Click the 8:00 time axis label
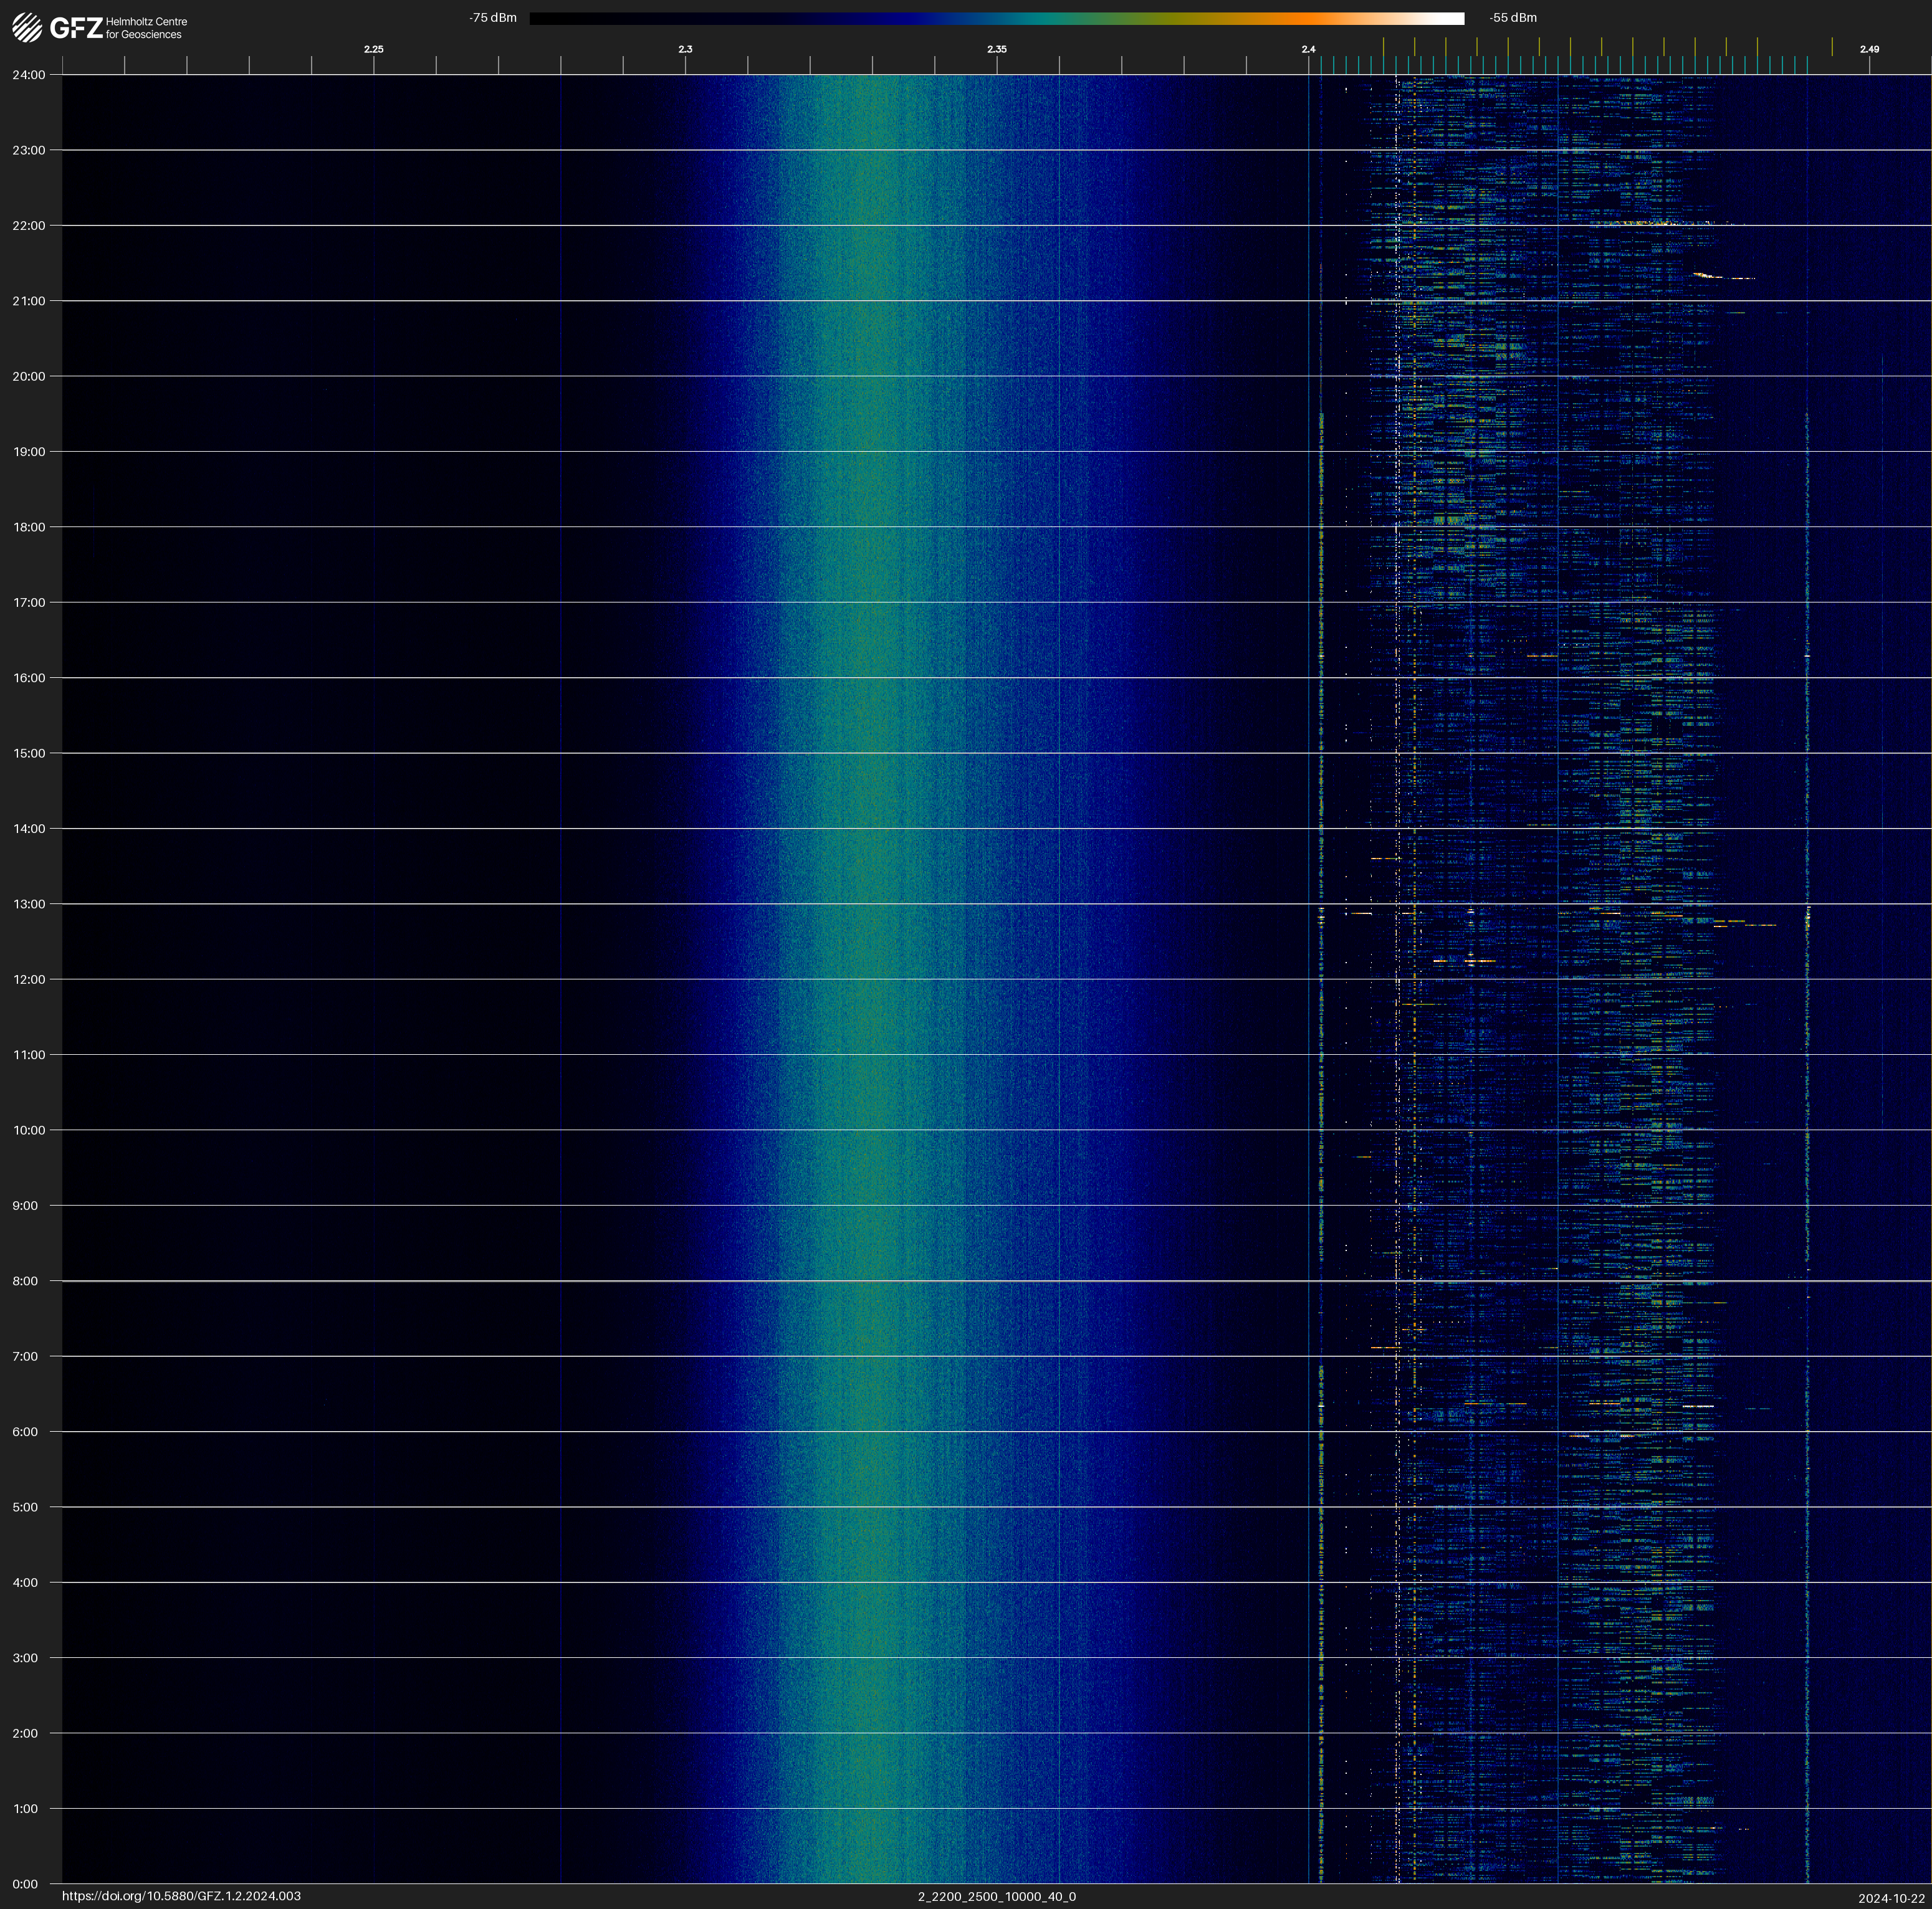The image size is (1932, 1909). tap(26, 1280)
